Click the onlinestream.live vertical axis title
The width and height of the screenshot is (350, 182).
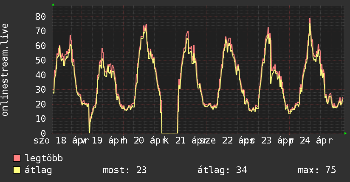5,70
